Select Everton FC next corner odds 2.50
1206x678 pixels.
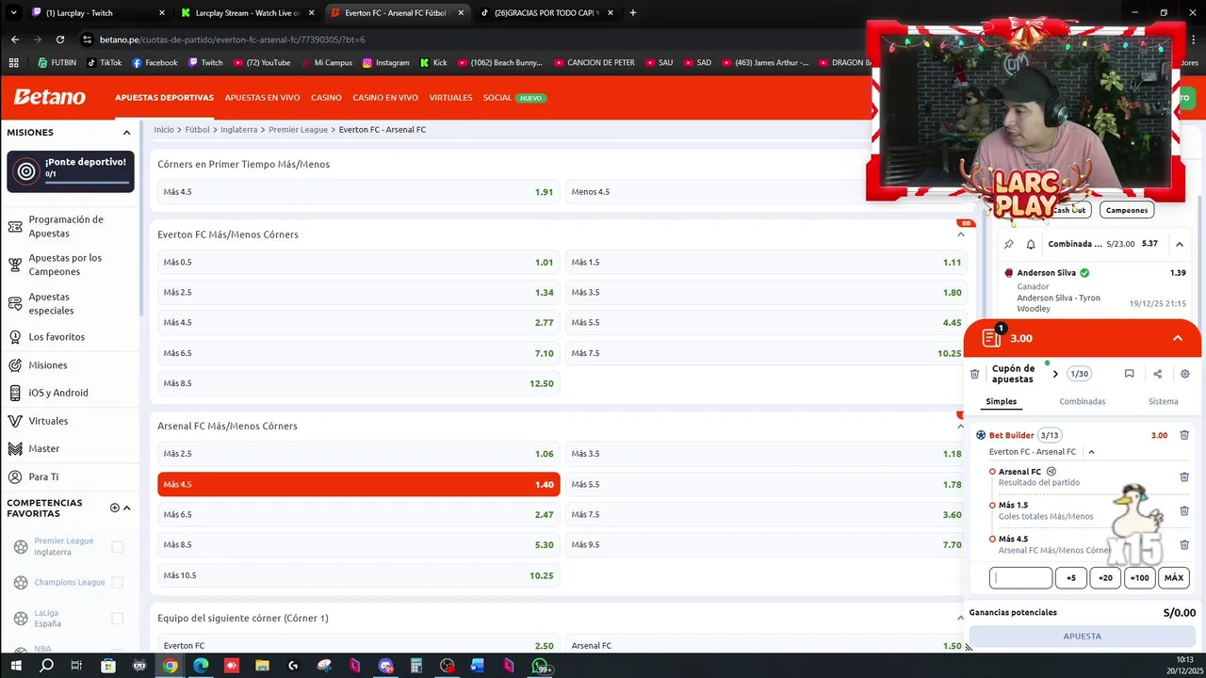coord(358,645)
